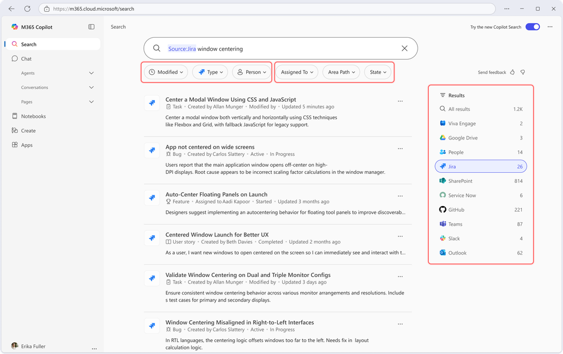Open result Window Centering Misaligned in Right-to-Left Interfaces
The width and height of the screenshot is (563, 354).
240,322
